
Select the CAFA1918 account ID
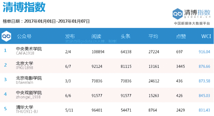(x=25, y=53)
